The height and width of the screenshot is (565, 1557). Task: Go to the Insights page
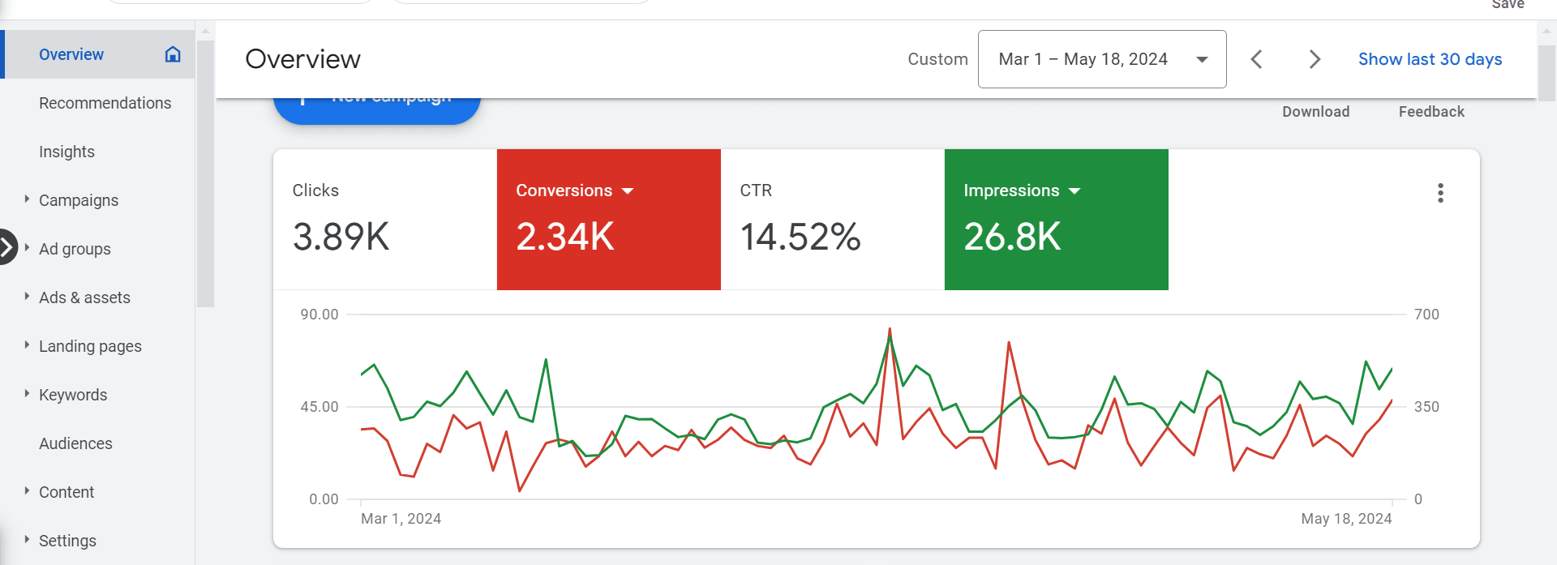tap(66, 152)
